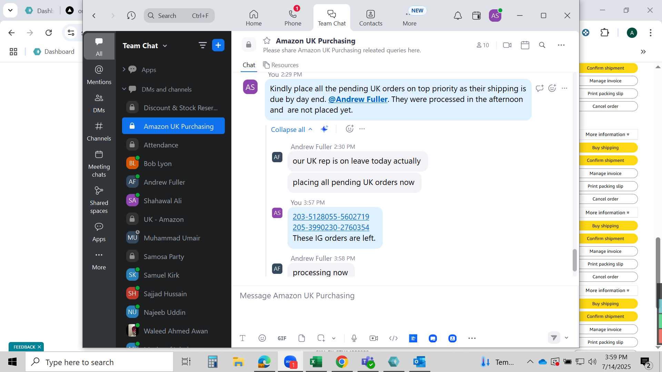662x372 pixels.
Task: Schedule meeting via channel calendar icon
Action: 525,45
